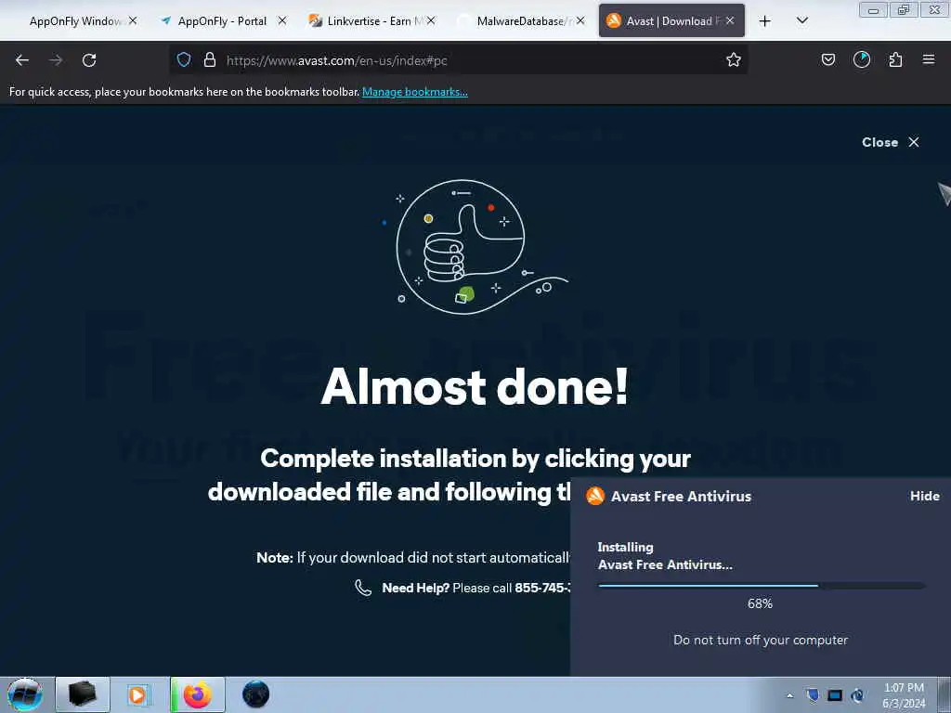This screenshot has height=713, width=951.
Task: Reload the current page
Action: (89, 60)
